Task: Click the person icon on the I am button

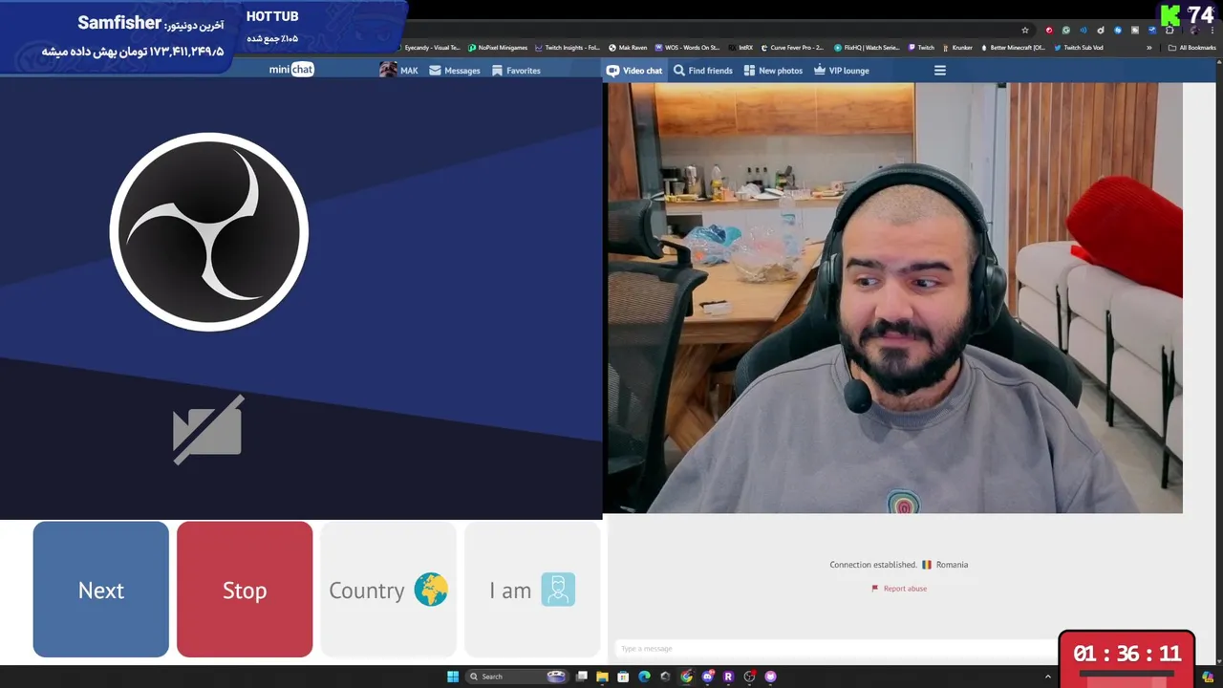Action: pyautogui.click(x=558, y=590)
